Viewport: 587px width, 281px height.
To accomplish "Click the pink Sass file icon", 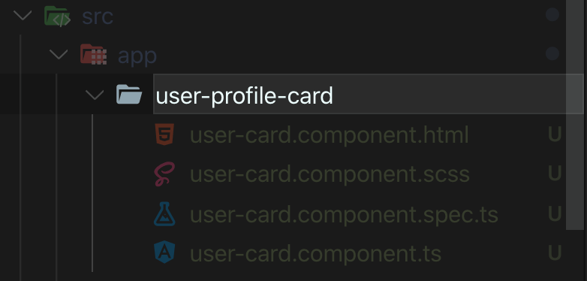I will click(x=164, y=174).
